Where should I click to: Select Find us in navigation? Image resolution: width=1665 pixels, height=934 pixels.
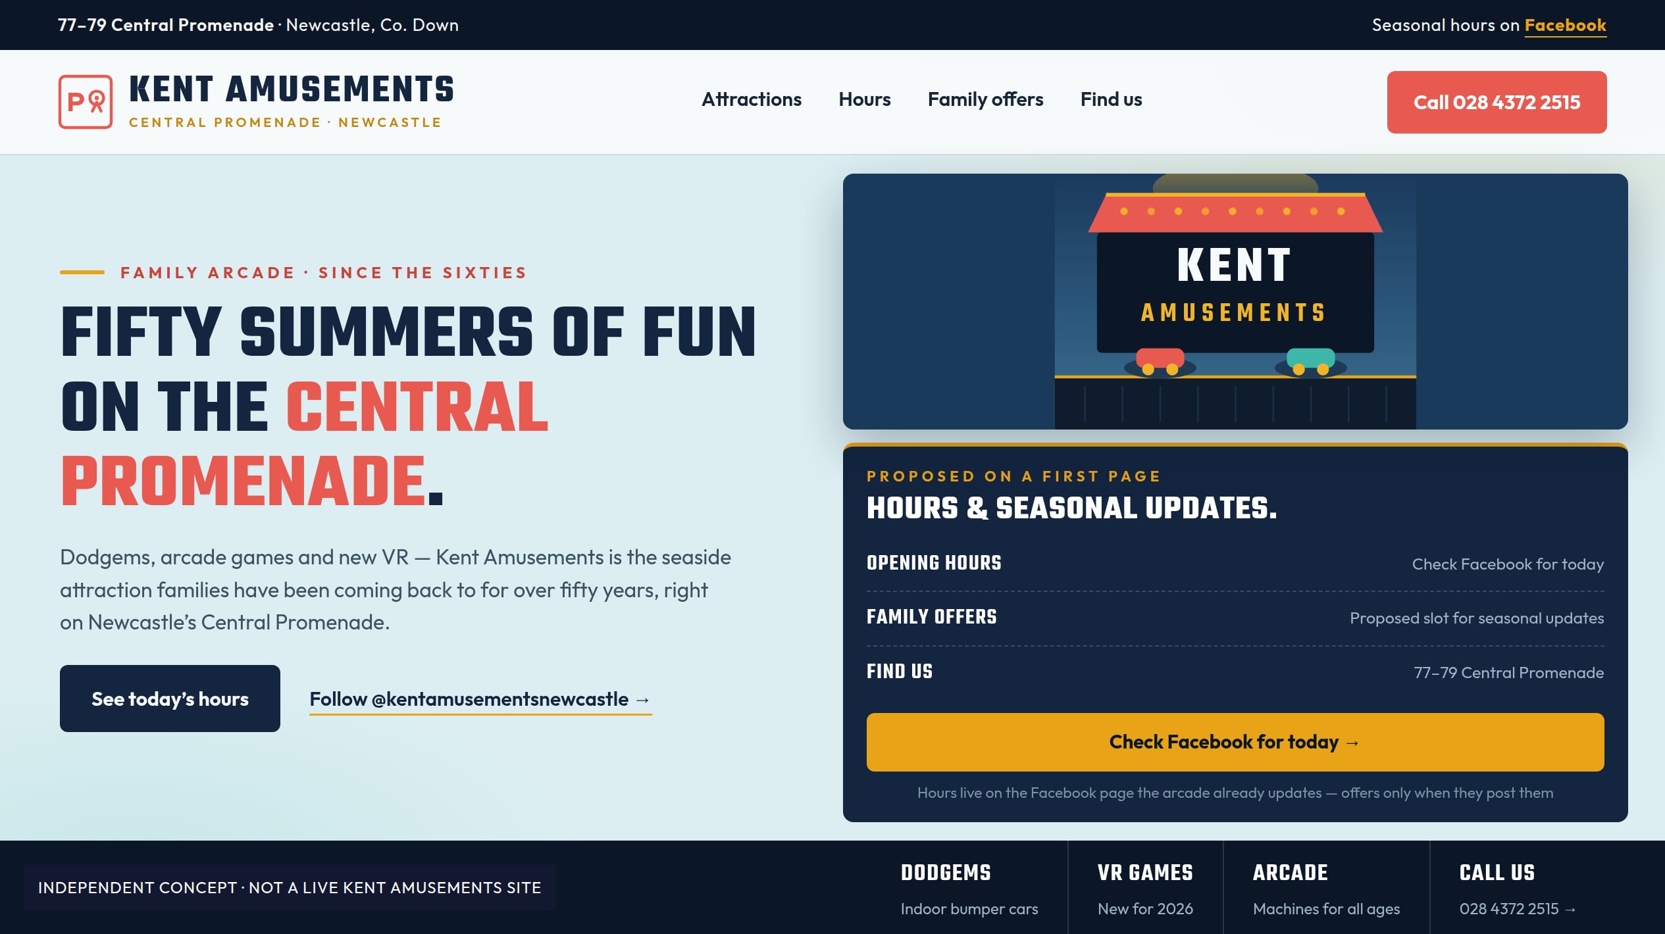1111,99
